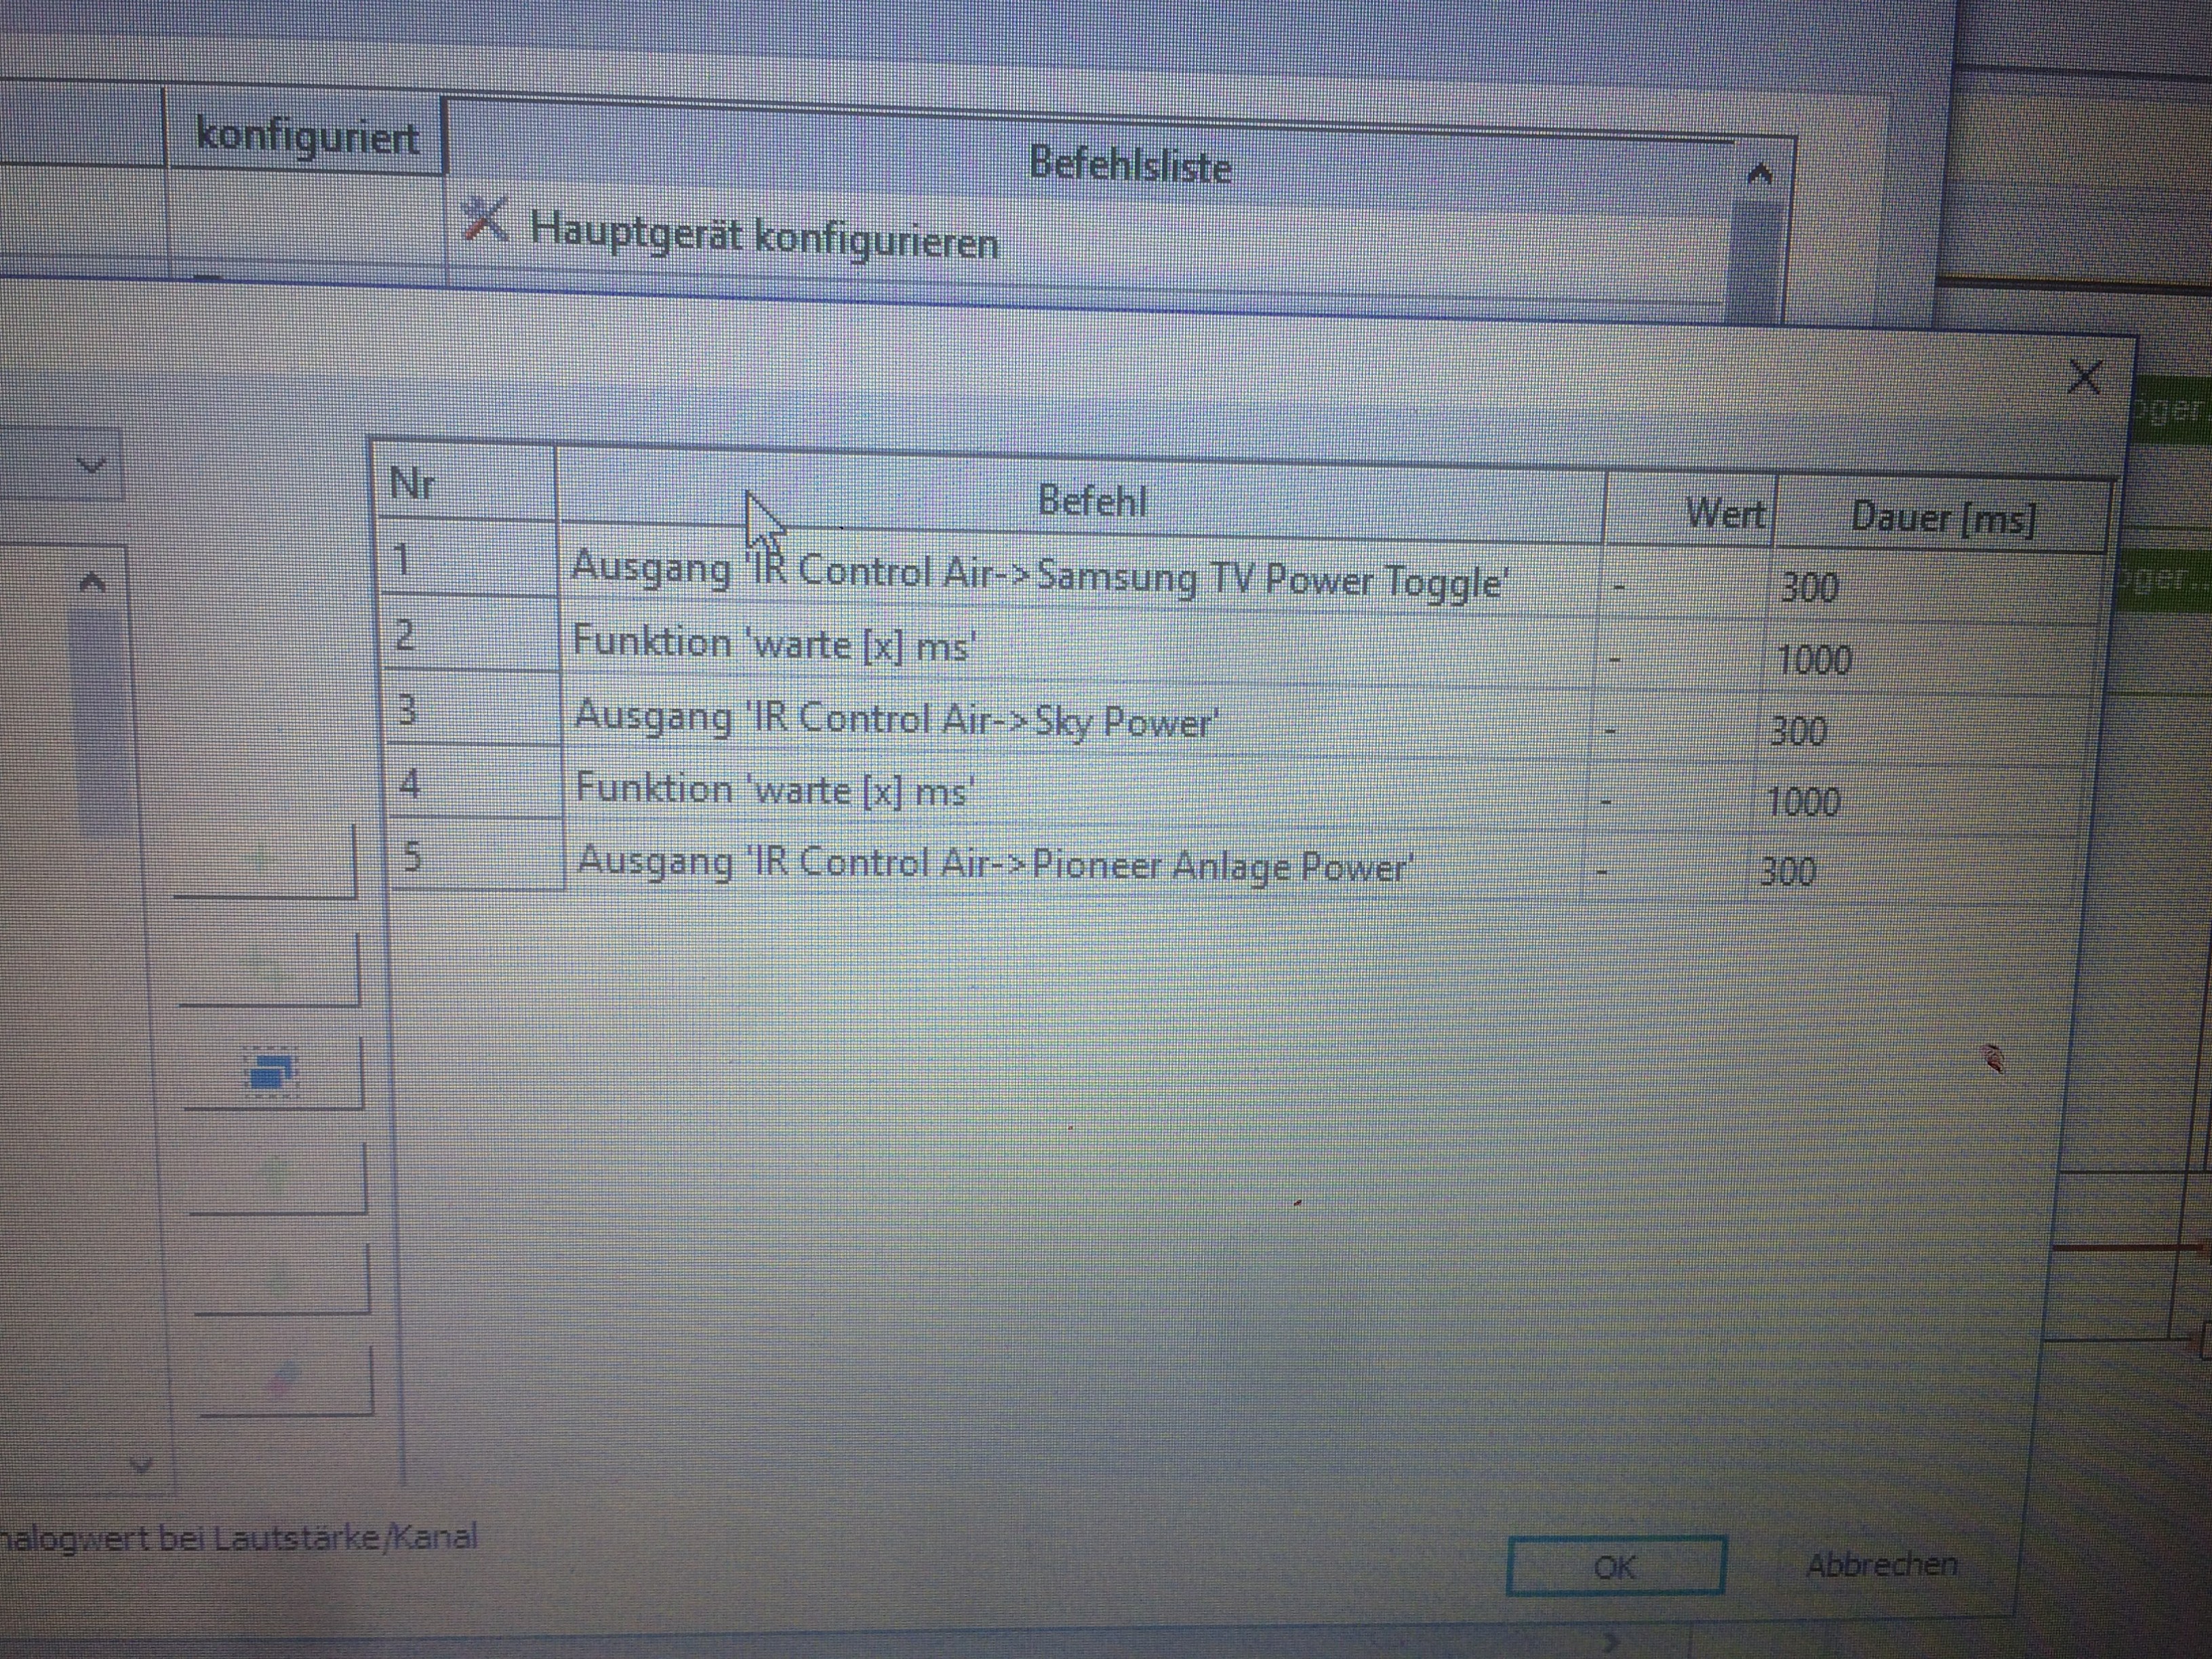The width and height of the screenshot is (2212, 1659).
Task: Edit duration 1000 in row 2
Action: click(x=1814, y=659)
